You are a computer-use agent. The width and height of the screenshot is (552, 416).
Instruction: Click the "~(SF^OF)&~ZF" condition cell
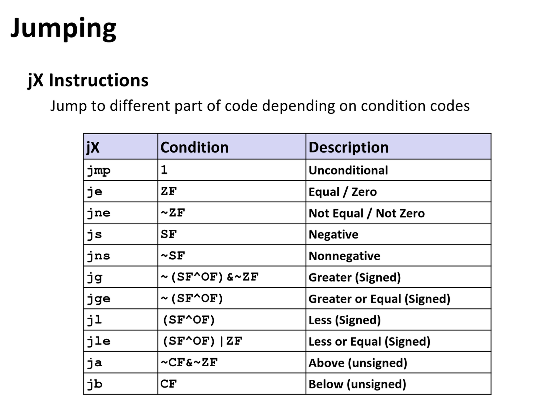click(x=209, y=277)
